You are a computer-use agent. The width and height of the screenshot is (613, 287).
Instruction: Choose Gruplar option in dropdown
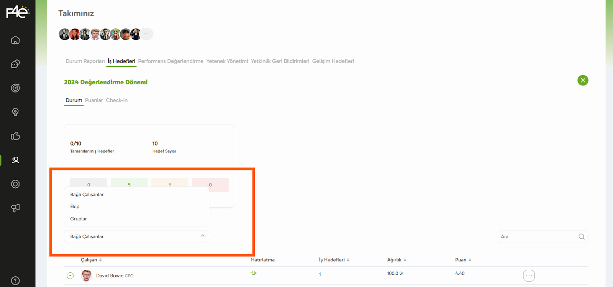pyautogui.click(x=79, y=219)
